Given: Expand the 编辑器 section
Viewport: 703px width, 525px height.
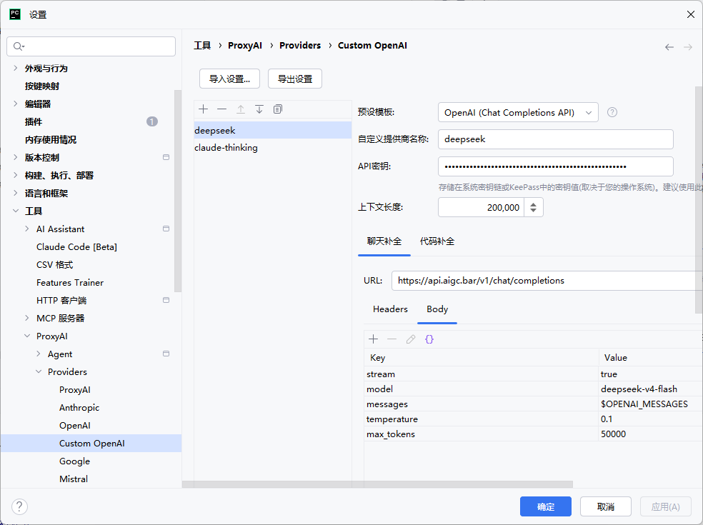Looking at the screenshot, I should point(16,104).
